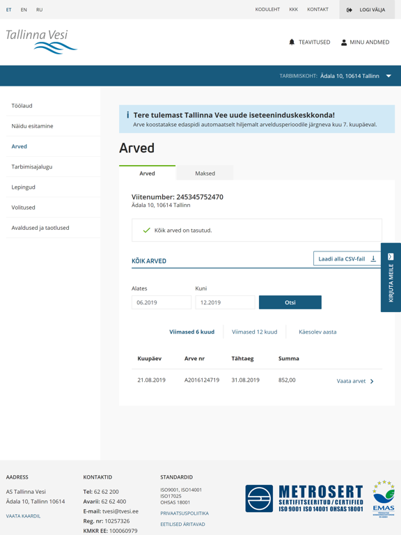Click the Avarii: 62 62 400 number
Image resolution: width=401 pixels, height=535 pixels.
tap(104, 502)
